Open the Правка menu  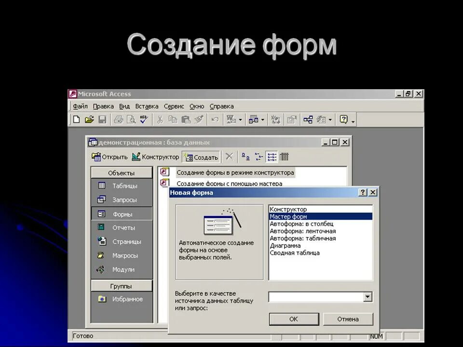pos(103,106)
